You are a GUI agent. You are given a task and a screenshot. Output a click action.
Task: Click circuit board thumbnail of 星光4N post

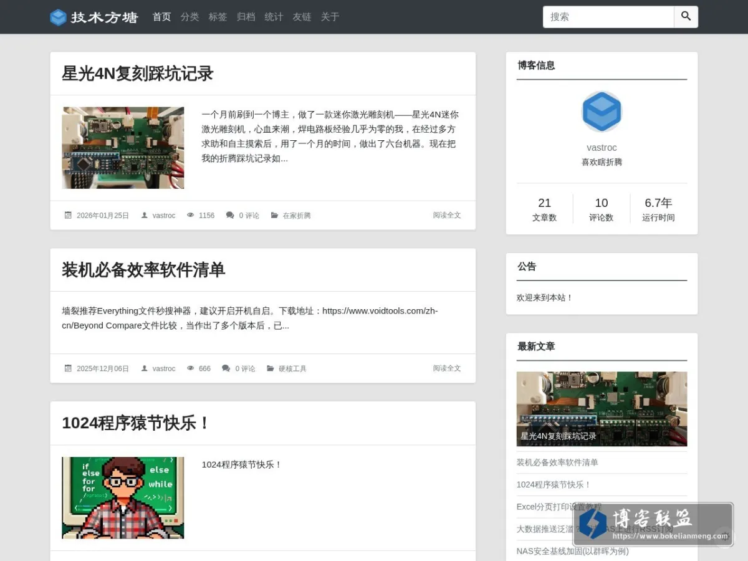coord(123,148)
